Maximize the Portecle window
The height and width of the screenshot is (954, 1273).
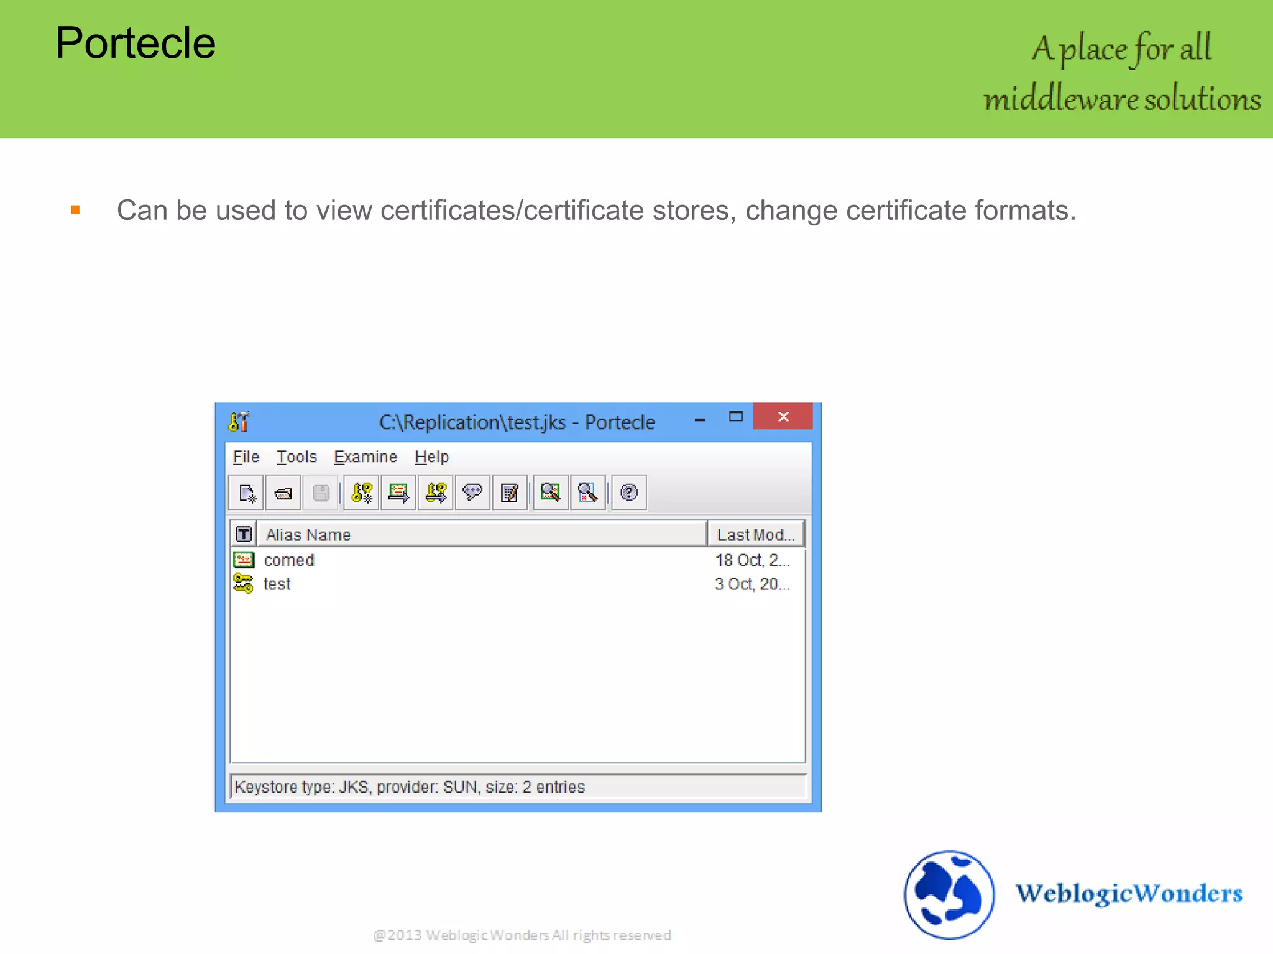736,417
